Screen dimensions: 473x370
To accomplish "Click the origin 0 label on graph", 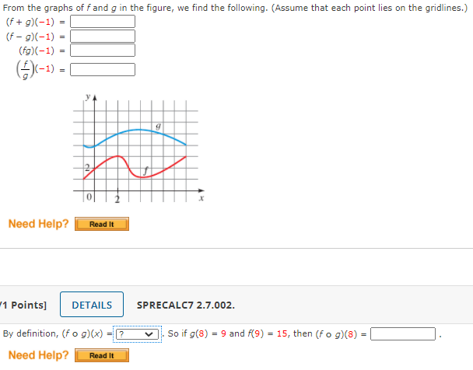I will pos(89,198).
